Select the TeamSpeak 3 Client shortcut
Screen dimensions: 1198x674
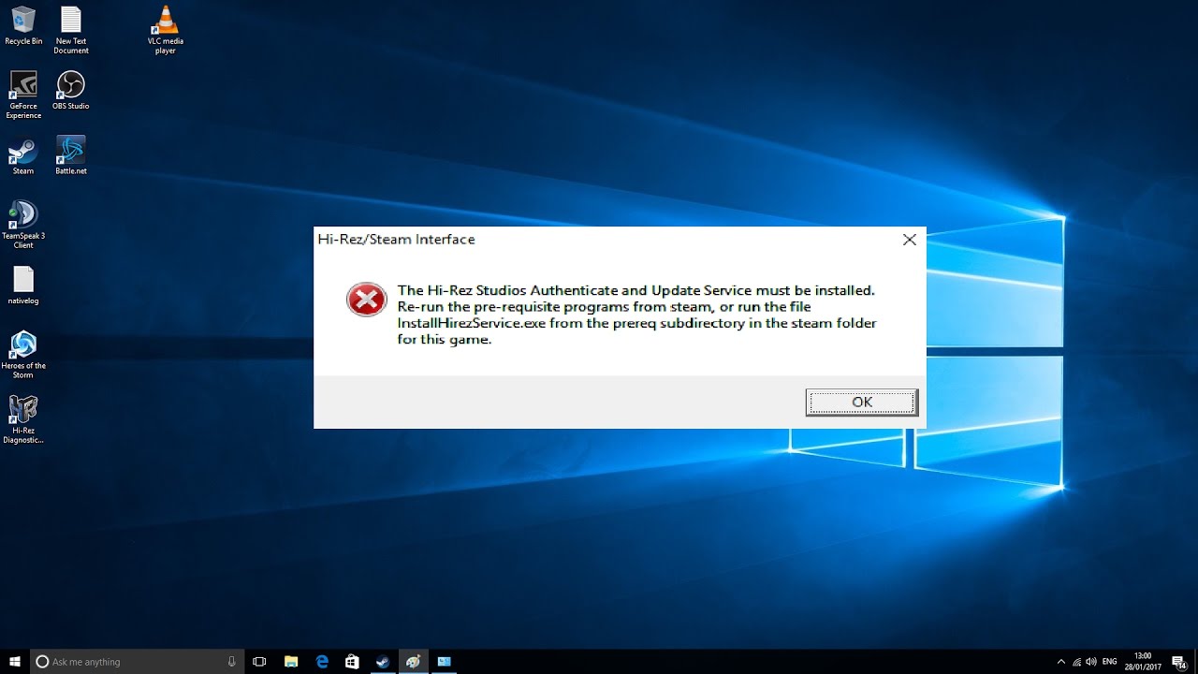(x=23, y=225)
